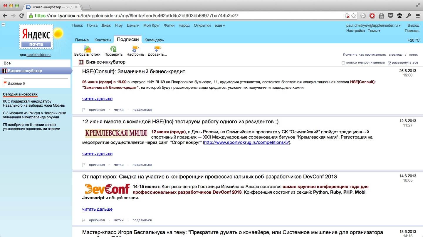423x237 pixels.
Task: Click поделиться under HSE{Consult} post
Action: click(142, 110)
